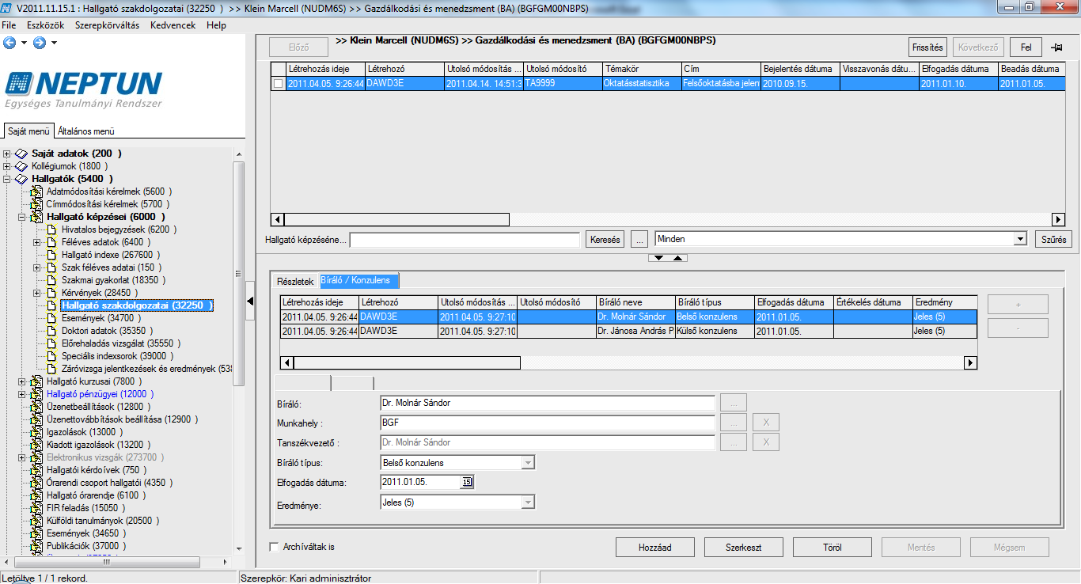Click the FIR feladás node icon
Image resolution: width=1081 pixels, height=584 pixels.
coord(37,508)
